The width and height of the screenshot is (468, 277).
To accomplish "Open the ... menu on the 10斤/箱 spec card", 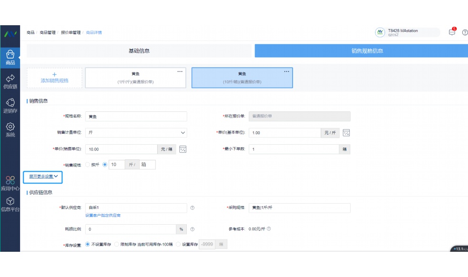I will coord(286,71).
